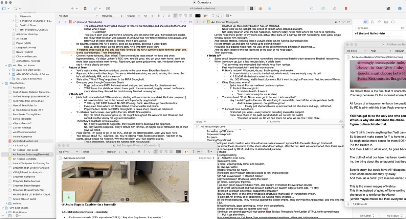406x219 pixels.
Task: Open the Regular typeface dropdown in main format bar
Action: pyautogui.click(x=133, y=16)
